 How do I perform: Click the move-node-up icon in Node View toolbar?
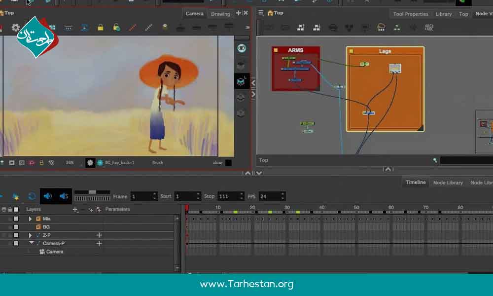tap(301, 28)
